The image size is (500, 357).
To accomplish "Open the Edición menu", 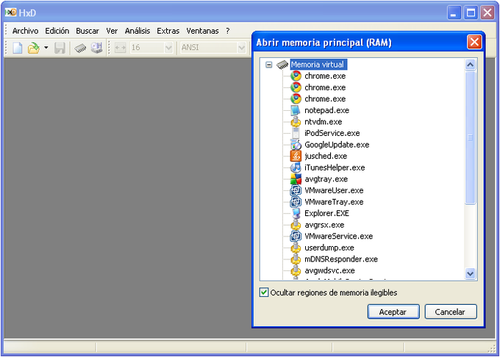I will (57, 31).
